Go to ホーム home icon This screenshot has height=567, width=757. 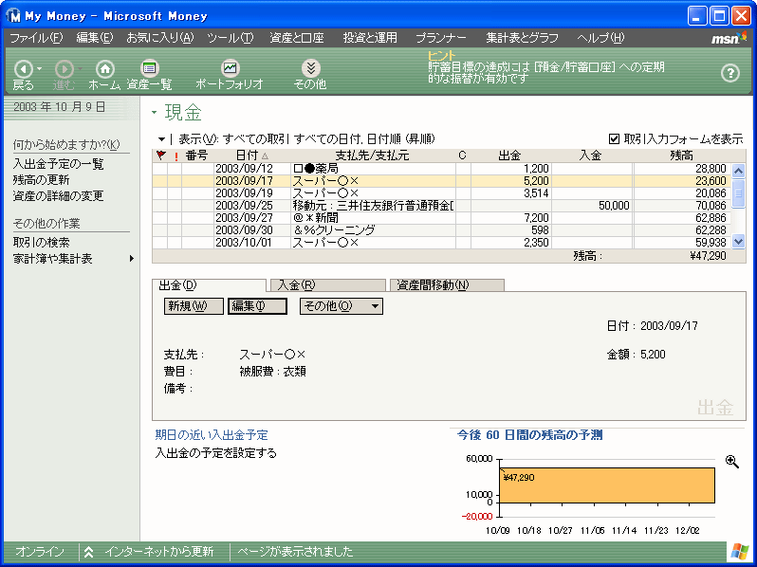click(104, 69)
